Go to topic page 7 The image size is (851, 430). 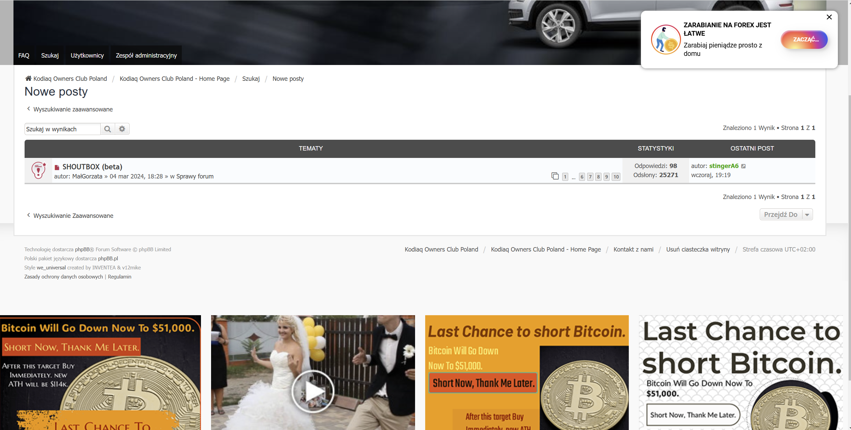[590, 177]
